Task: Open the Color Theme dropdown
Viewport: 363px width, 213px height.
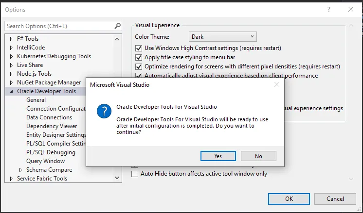Action: [223, 37]
